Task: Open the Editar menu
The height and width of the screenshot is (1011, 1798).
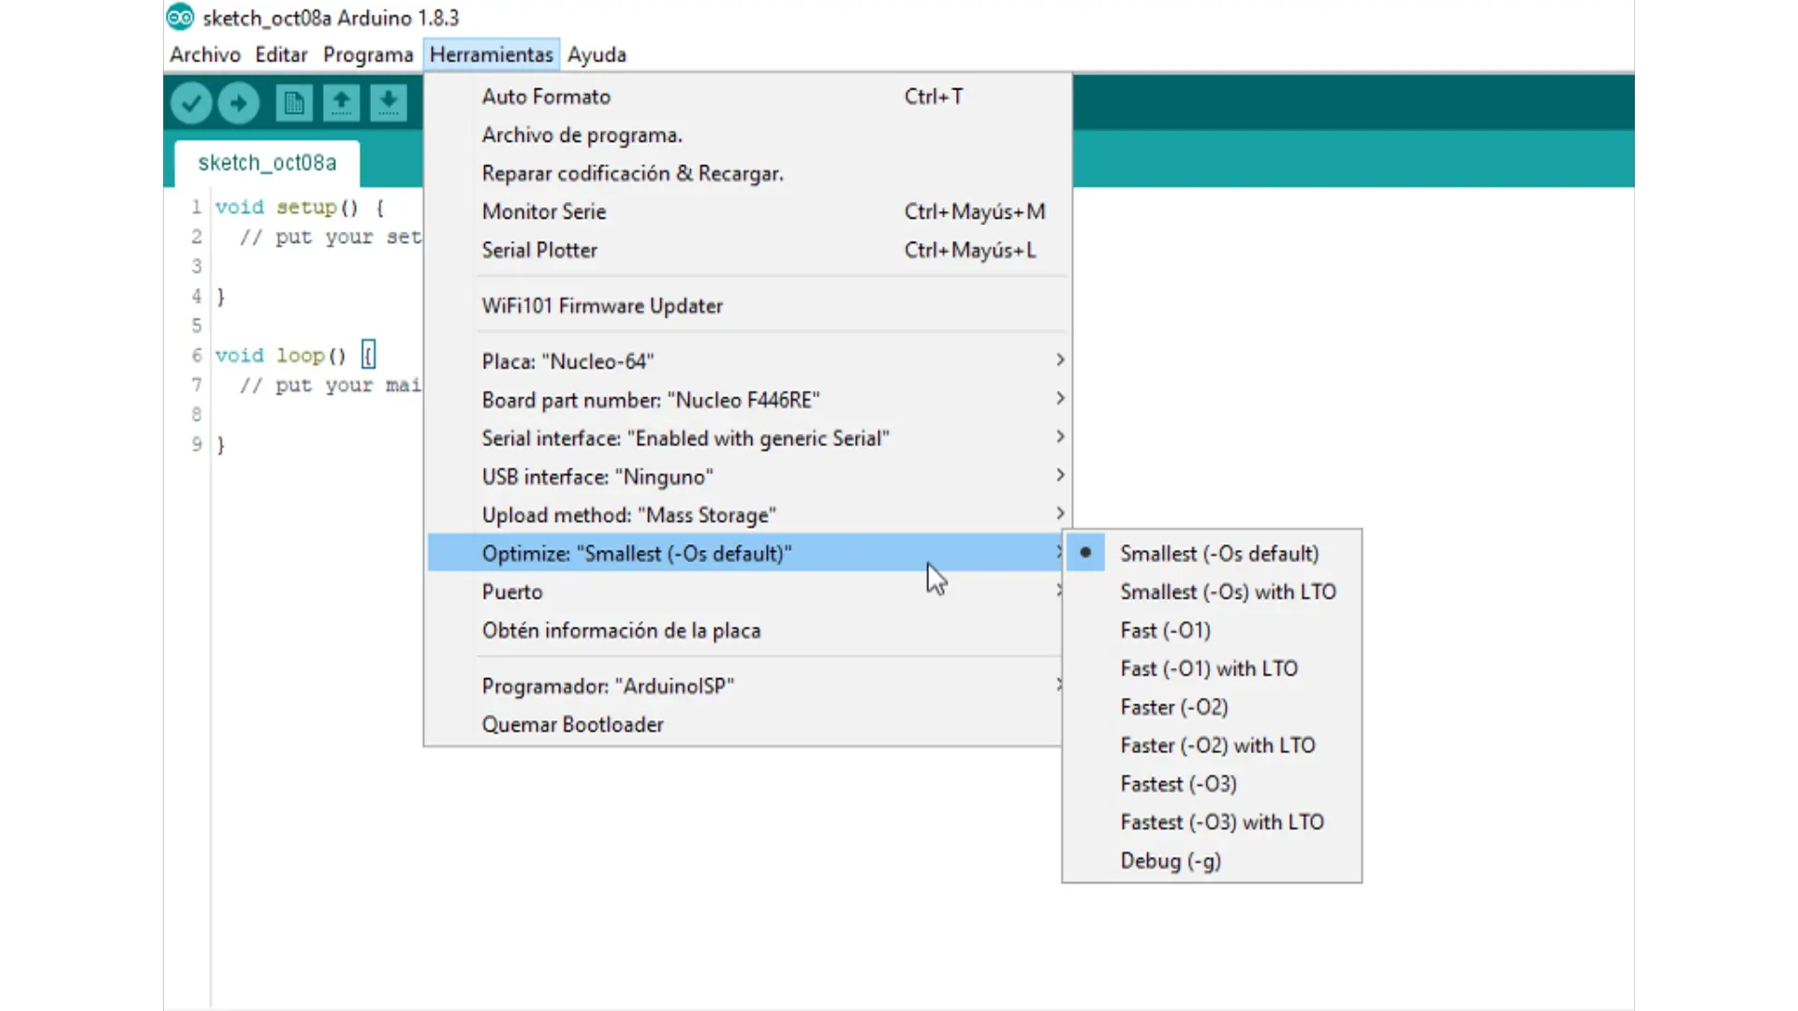Action: pos(281,54)
